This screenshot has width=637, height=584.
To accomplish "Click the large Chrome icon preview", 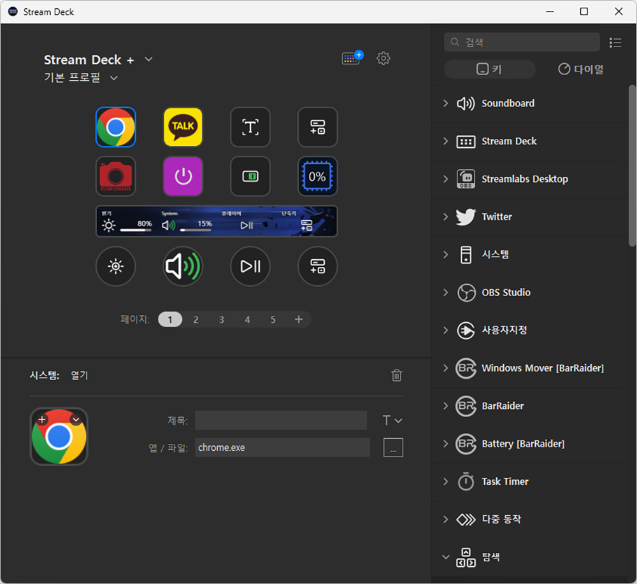I will [59, 437].
